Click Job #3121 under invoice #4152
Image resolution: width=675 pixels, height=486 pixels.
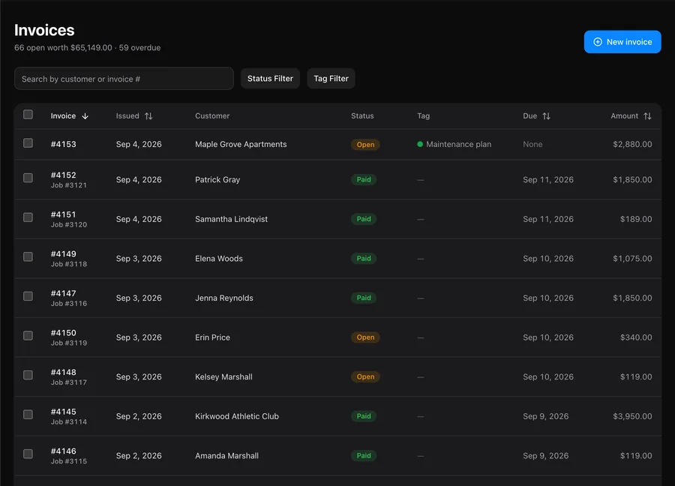[69, 185]
